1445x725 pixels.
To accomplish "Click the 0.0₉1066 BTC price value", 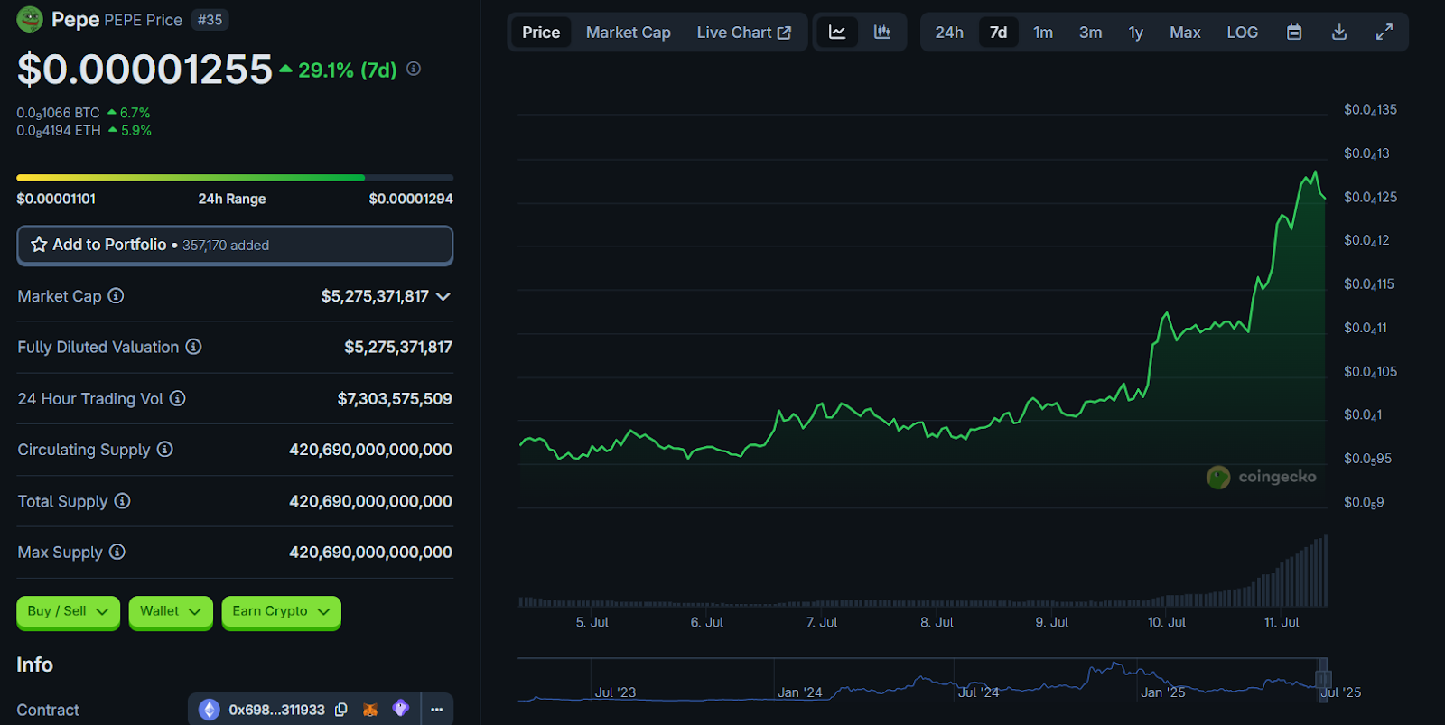I will pyautogui.click(x=58, y=113).
